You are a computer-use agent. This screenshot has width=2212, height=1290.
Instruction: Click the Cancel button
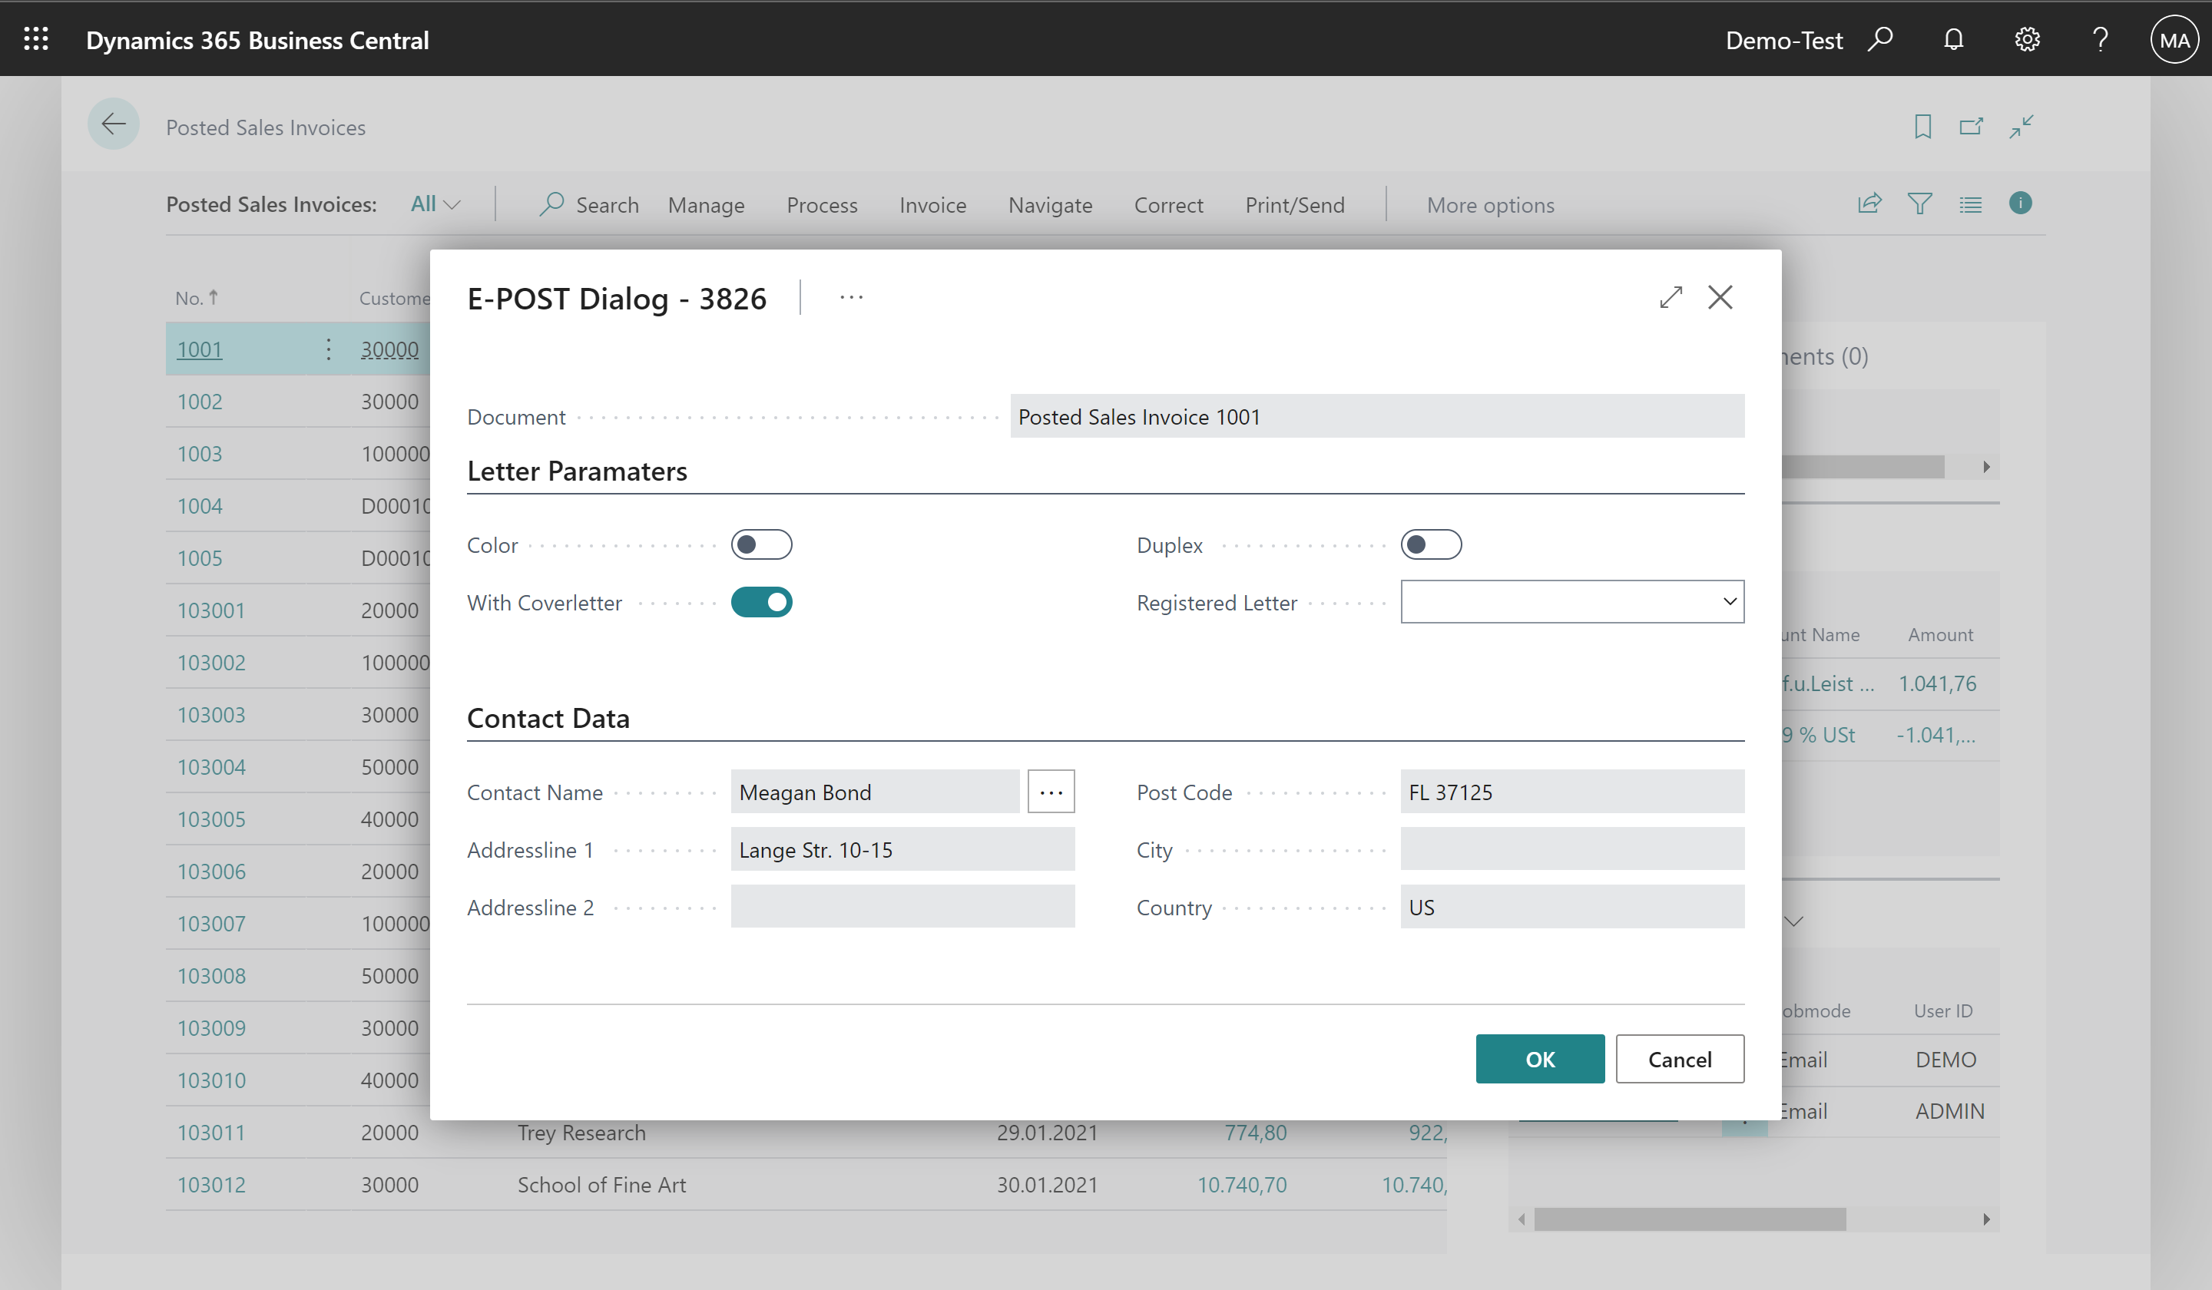click(1679, 1059)
